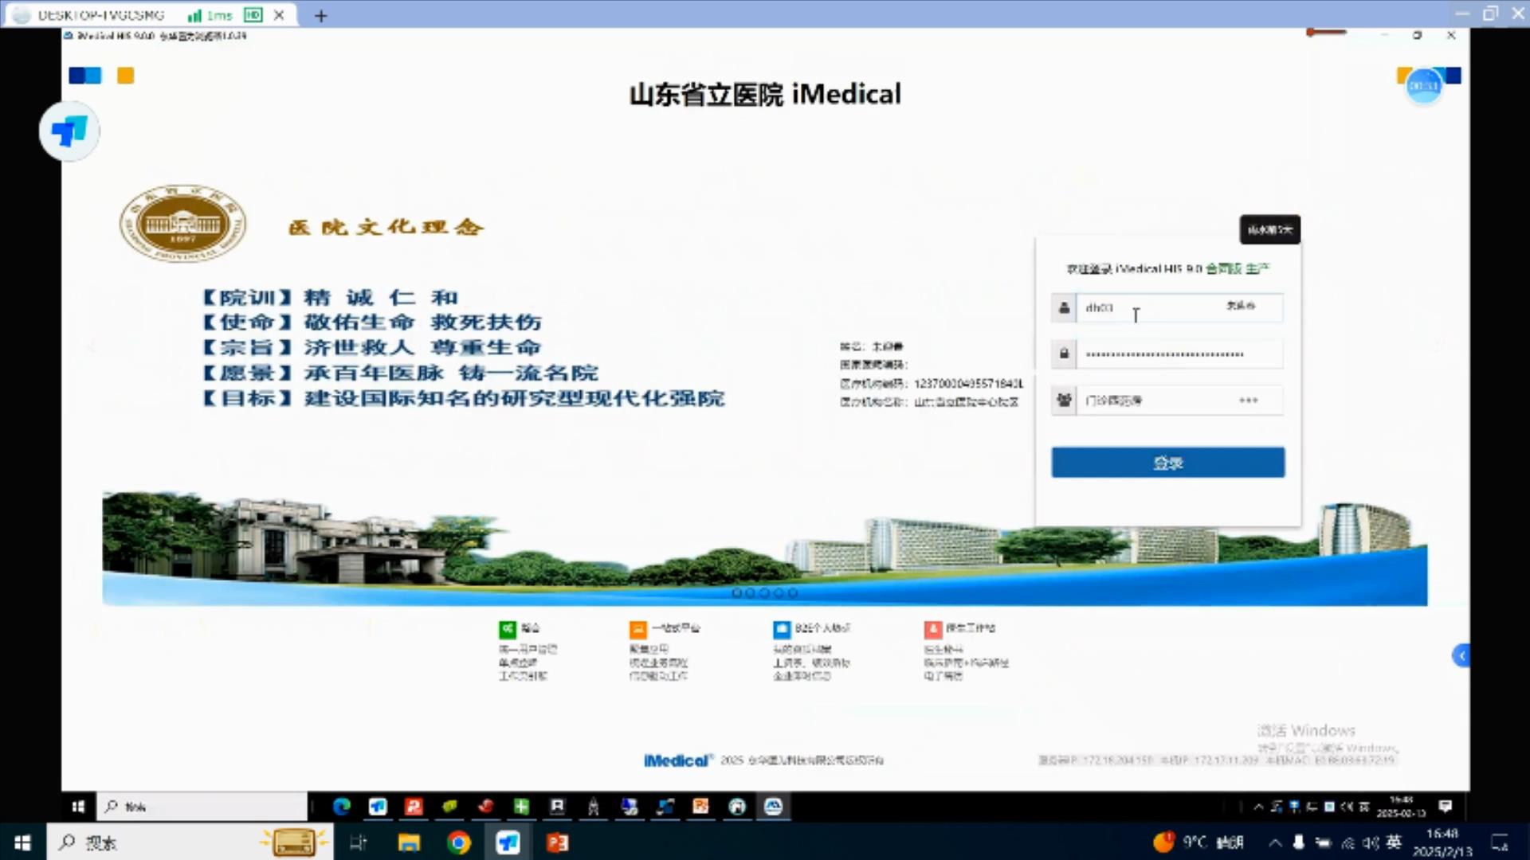The image size is (1530, 860).
Task: Click the red doctor workstation feature icon
Action: pyautogui.click(x=933, y=630)
